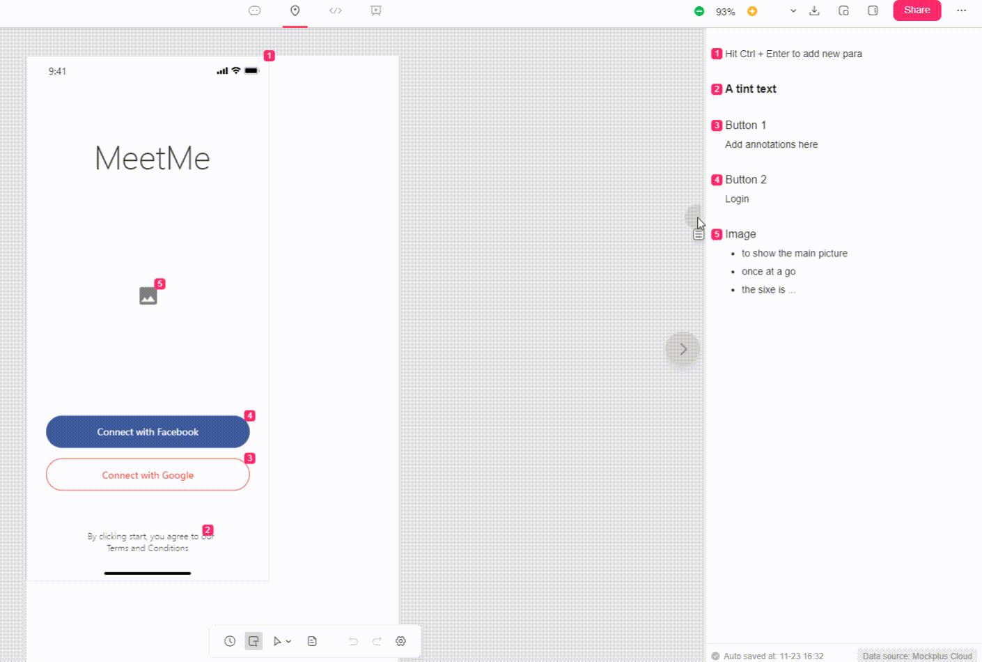Open the presentation play mode icon
Screen dimensions: 982x662
coord(376,10)
